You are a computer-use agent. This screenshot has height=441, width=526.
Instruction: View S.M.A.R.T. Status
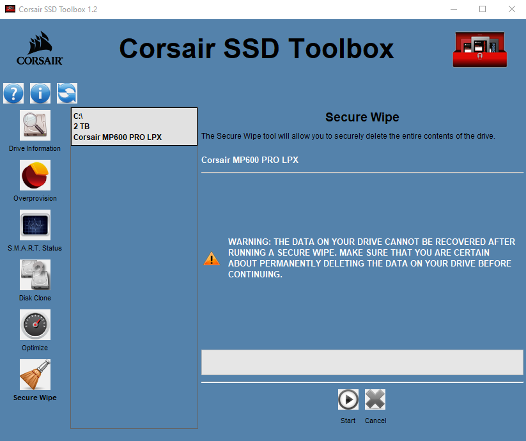tap(35, 225)
